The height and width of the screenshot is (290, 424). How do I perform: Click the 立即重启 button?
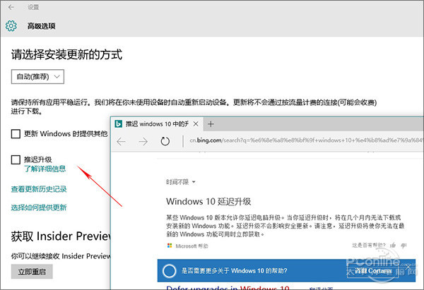point(32,272)
